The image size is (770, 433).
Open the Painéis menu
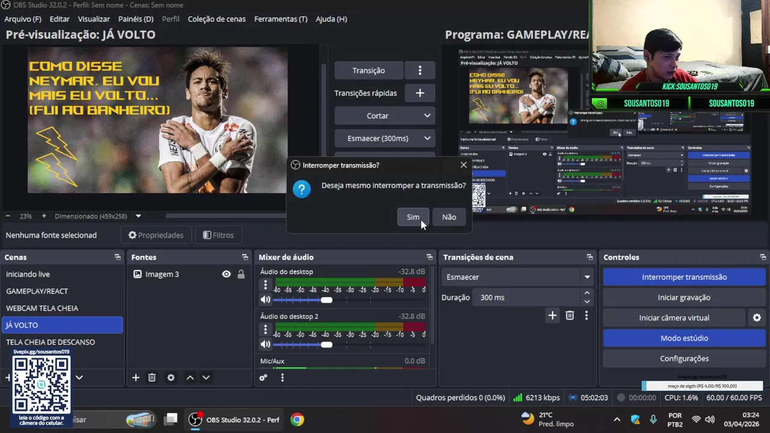click(136, 19)
